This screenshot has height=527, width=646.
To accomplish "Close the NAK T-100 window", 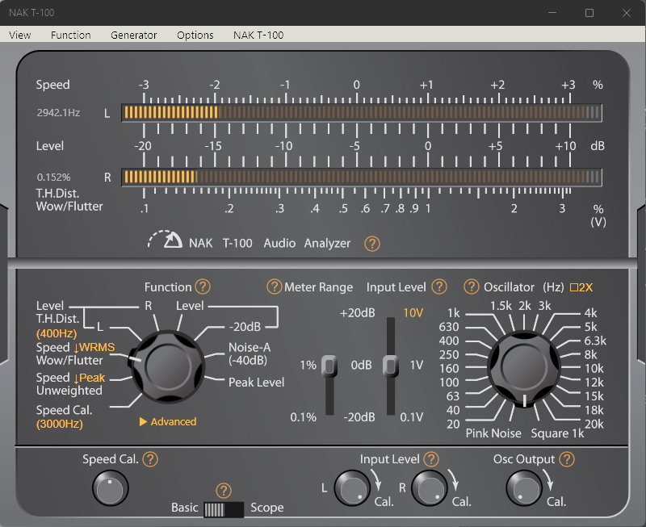I will click(627, 13).
